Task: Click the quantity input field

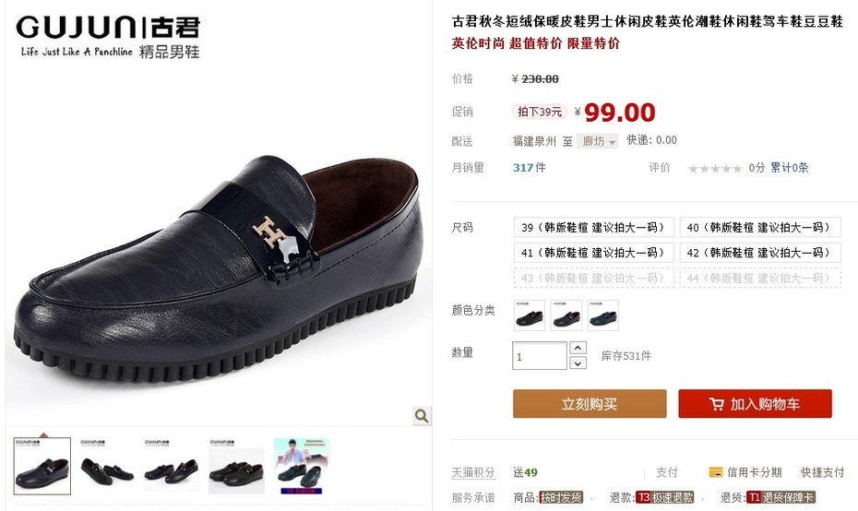Action: pyautogui.click(x=539, y=356)
